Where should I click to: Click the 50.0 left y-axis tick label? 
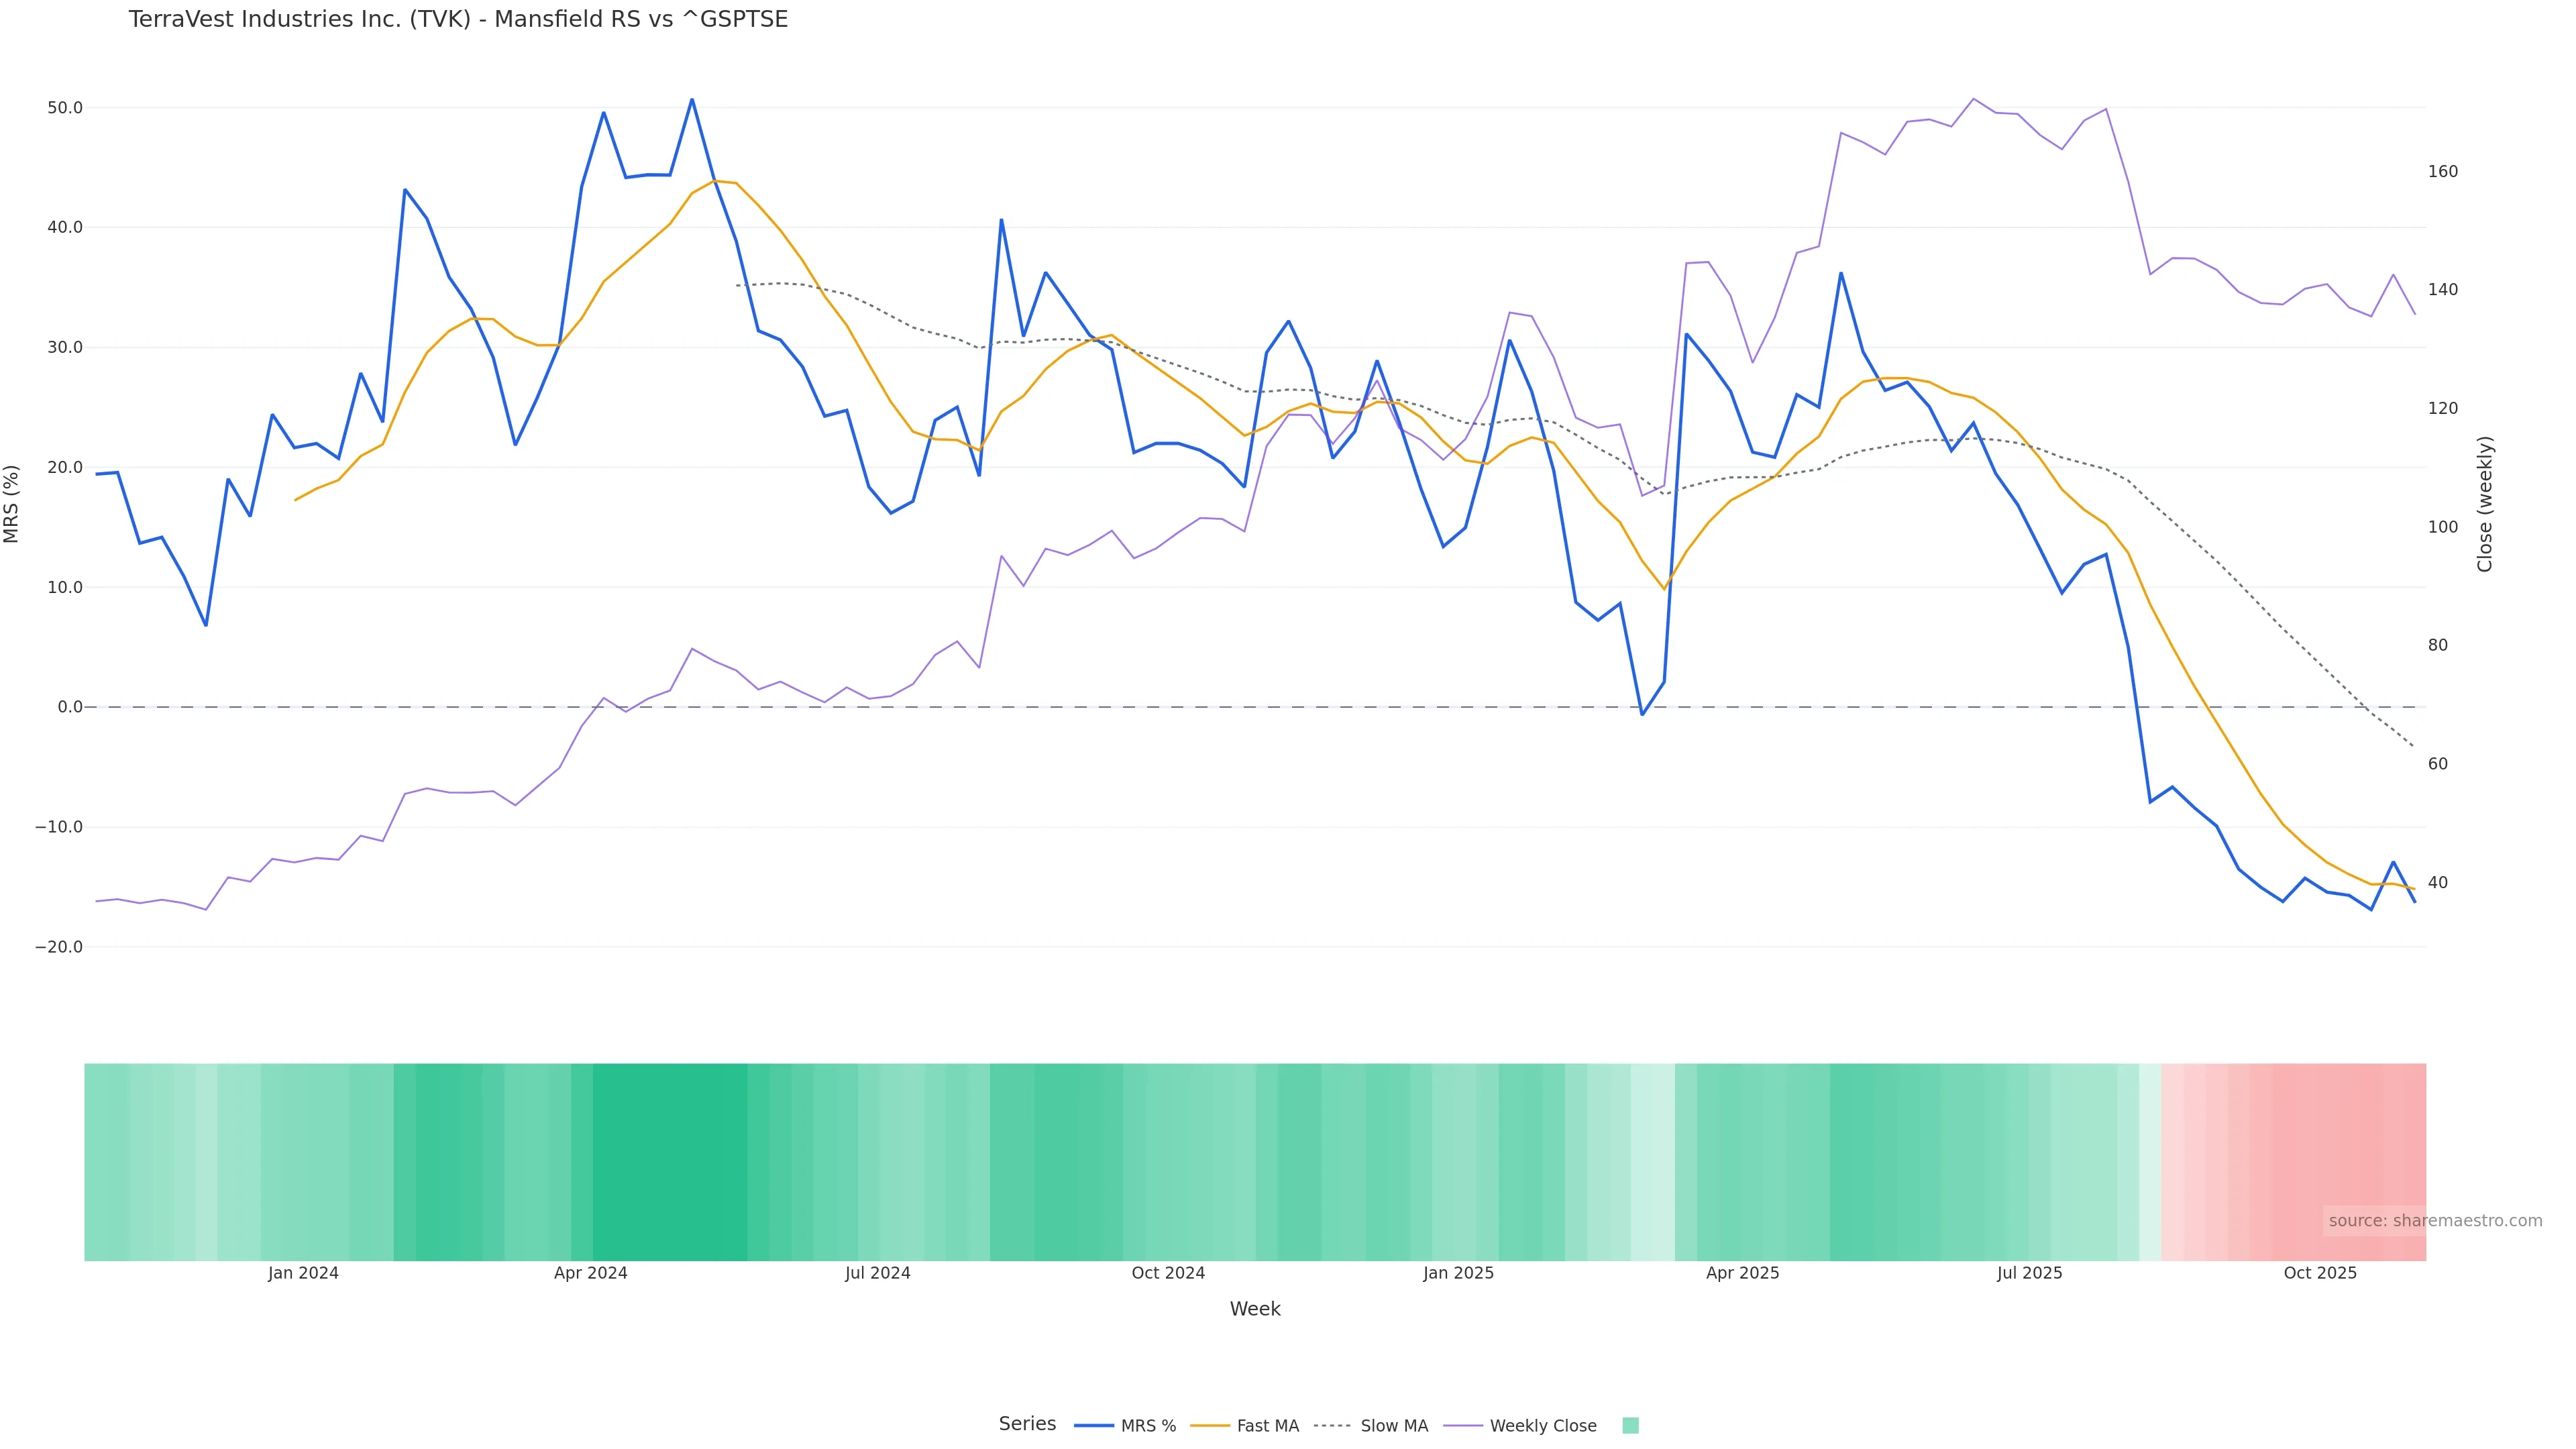point(65,108)
